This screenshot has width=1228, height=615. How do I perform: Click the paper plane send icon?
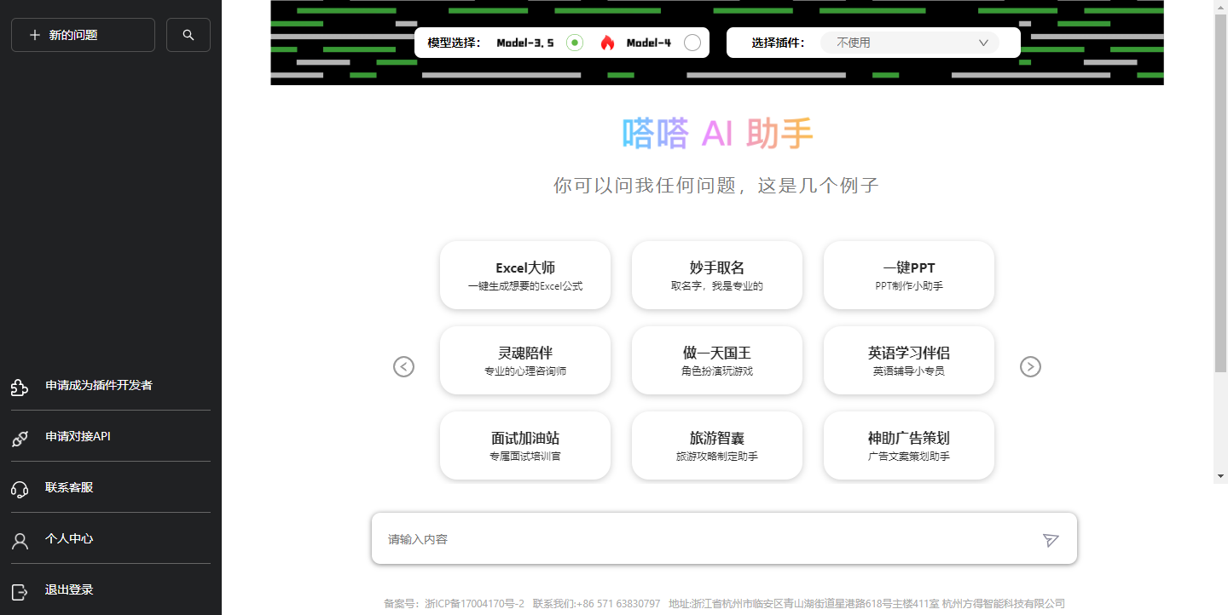(1051, 540)
